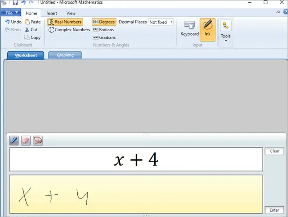288x217 pixels.
Task: Click the Save icon in title bar
Action: pyautogui.click(x=15, y=2)
